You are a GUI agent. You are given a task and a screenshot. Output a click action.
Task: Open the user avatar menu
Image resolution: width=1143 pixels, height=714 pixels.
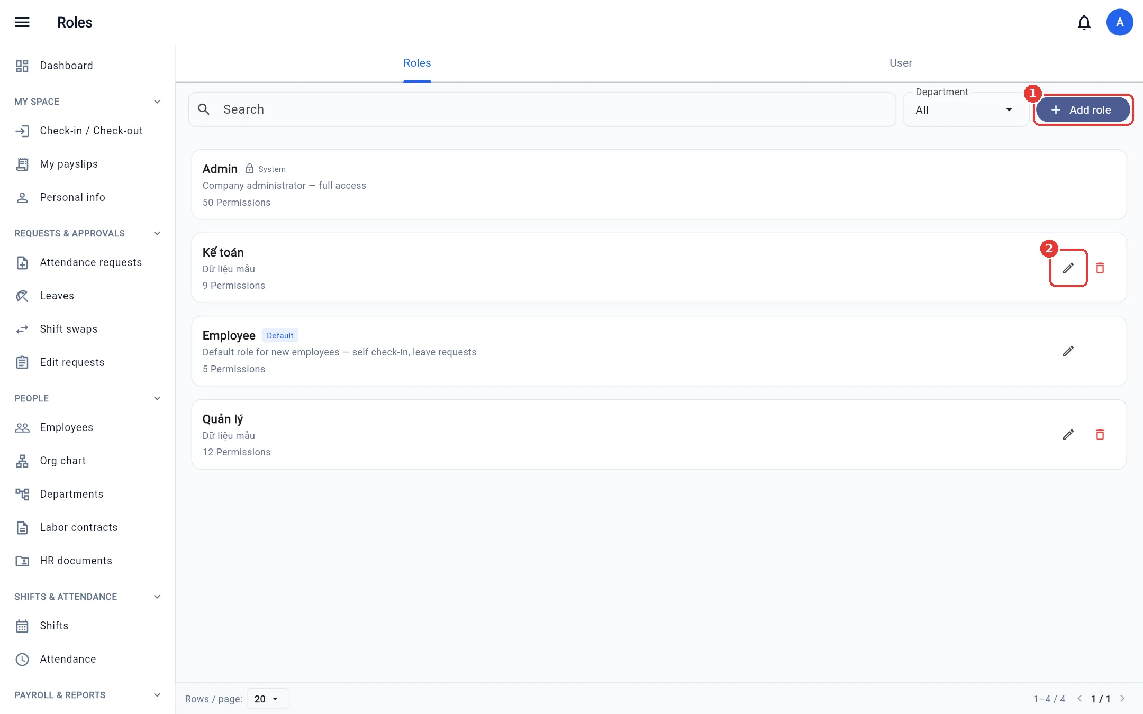pos(1120,22)
